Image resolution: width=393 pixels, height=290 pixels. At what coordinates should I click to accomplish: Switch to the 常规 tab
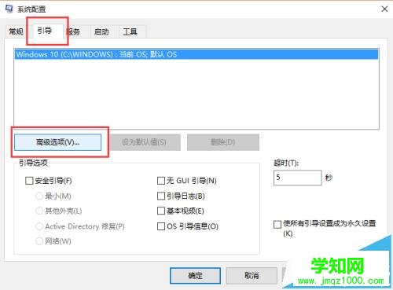(x=16, y=31)
